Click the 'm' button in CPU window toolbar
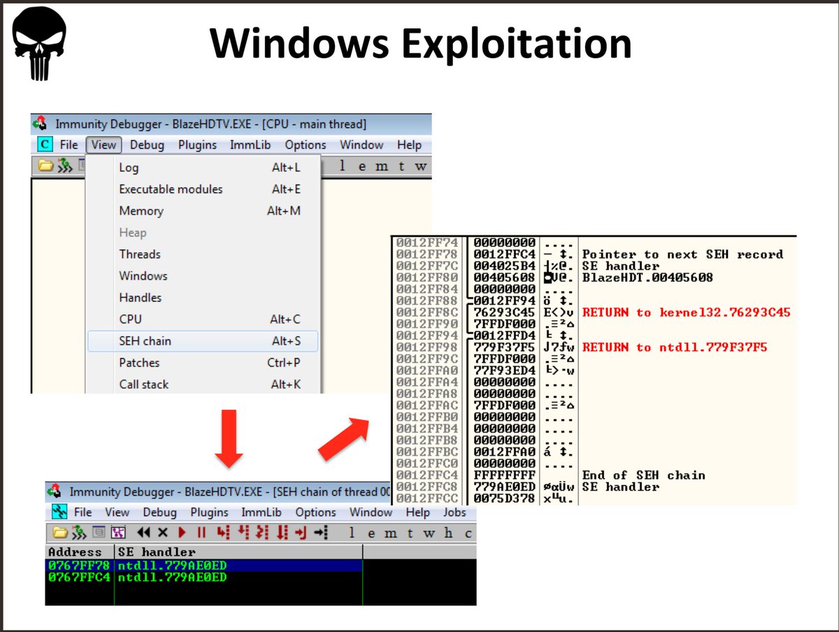 click(x=381, y=166)
